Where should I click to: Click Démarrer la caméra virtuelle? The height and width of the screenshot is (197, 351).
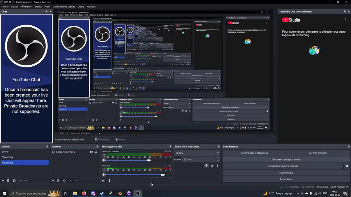(x=283, y=166)
